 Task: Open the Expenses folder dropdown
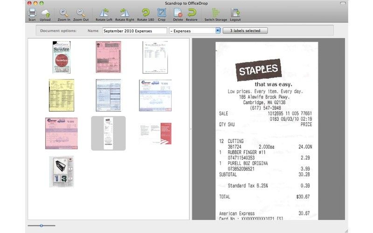tap(195, 31)
